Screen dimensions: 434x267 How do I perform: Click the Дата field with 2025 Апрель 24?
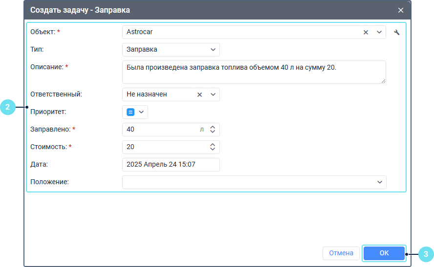[171, 165]
